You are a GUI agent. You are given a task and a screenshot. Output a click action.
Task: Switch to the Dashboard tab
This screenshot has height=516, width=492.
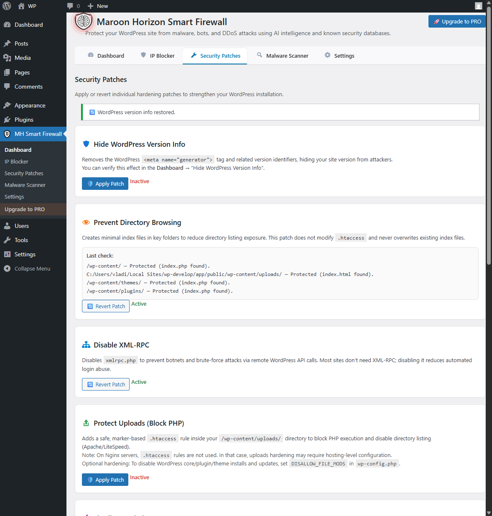106,56
